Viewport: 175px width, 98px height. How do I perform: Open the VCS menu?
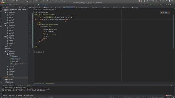[53, 1]
